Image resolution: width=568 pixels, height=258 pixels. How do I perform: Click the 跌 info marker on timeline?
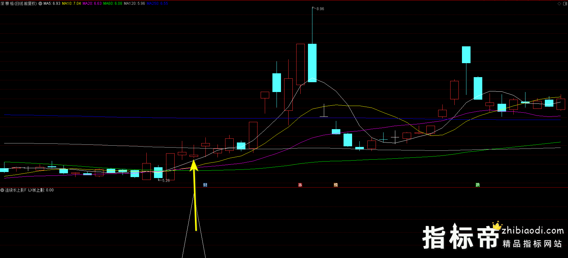[478, 185]
